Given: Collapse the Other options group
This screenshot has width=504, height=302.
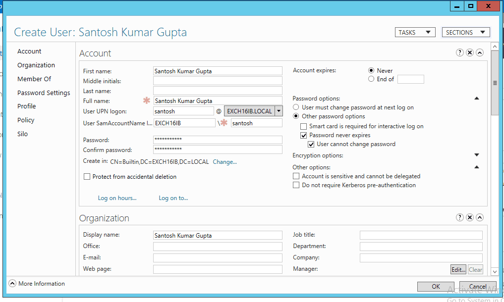Looking at the screenshot, I should point(477,167).
